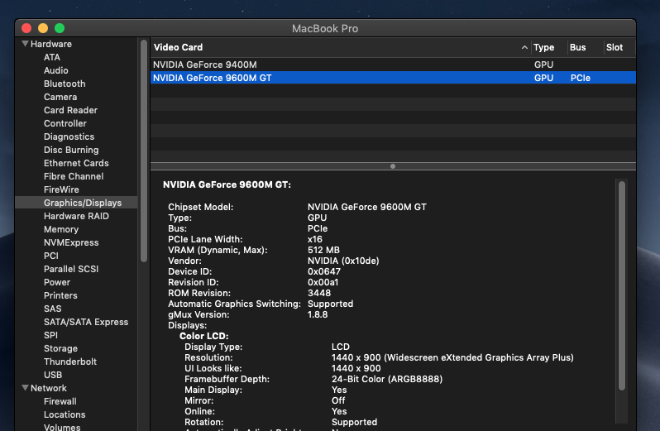This screenshot has height=431, width=660.
Task: Click the gMux Version value 1.8.8
Action: point(318,314)
